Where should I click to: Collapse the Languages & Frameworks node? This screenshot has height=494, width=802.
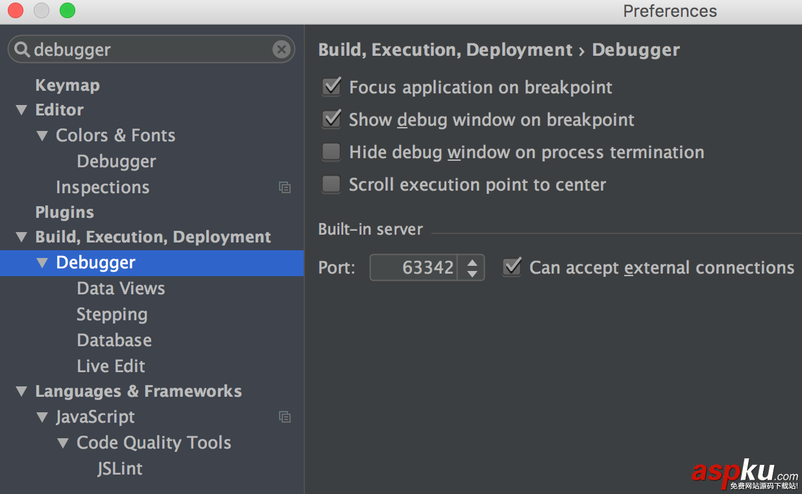(22, 392)
